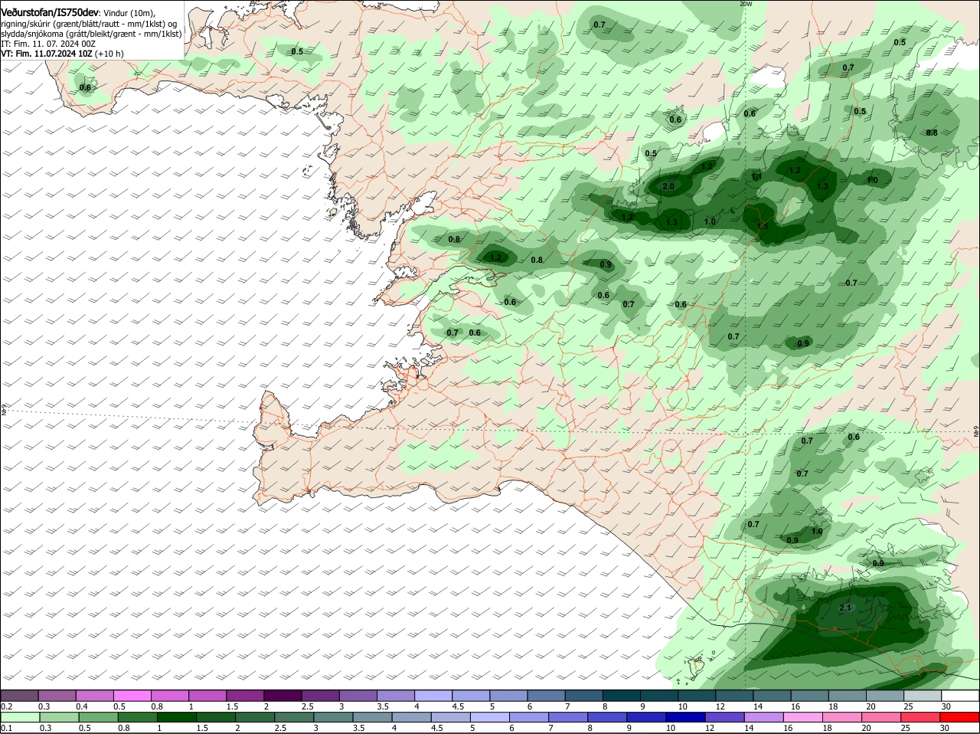Viewport: 980px width, 734px height.
Task: Pick pale green swatch between 0.1 and 0.3, bottom legend row
Action: coord(20,716)
